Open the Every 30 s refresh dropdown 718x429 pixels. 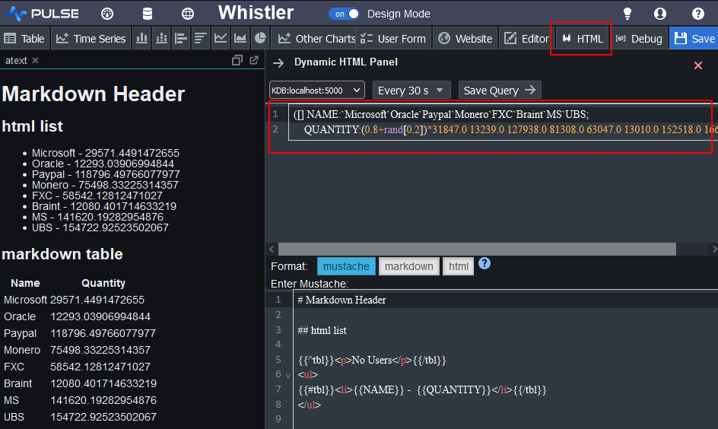click(411, 91)
